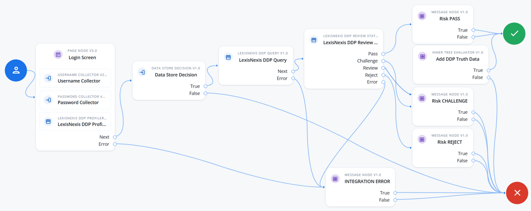Select the Add DDP Truth Data title
The height and width of the screenshot is (211, 531).
click(458, 59)
